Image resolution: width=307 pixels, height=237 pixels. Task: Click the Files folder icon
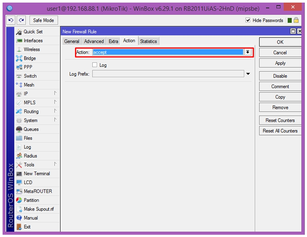(x=19, y=138)
